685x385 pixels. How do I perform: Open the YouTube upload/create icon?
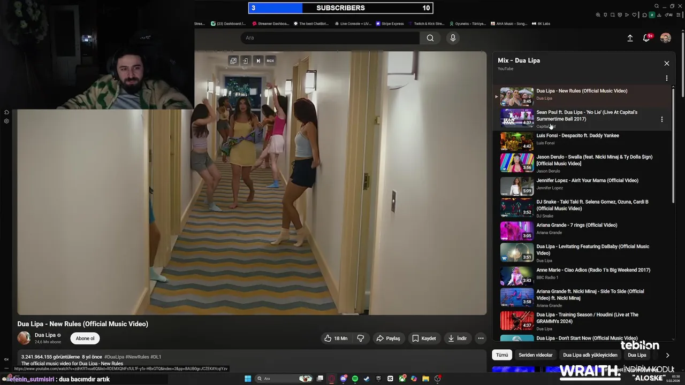[x=630, y=38]
